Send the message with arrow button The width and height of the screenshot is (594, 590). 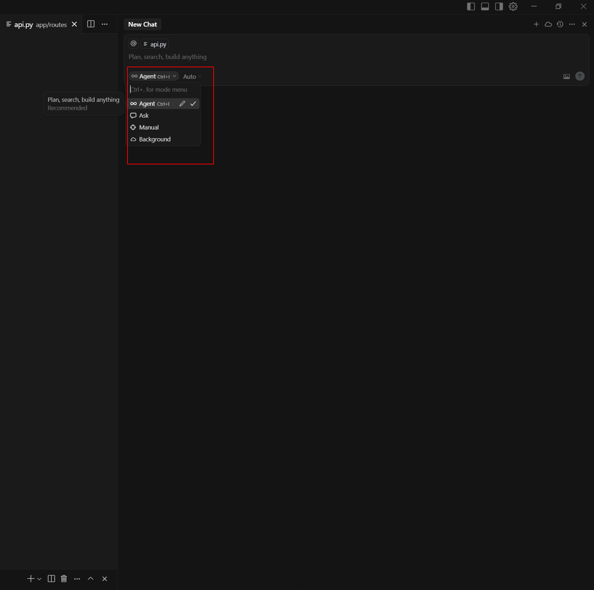[580, 76]
